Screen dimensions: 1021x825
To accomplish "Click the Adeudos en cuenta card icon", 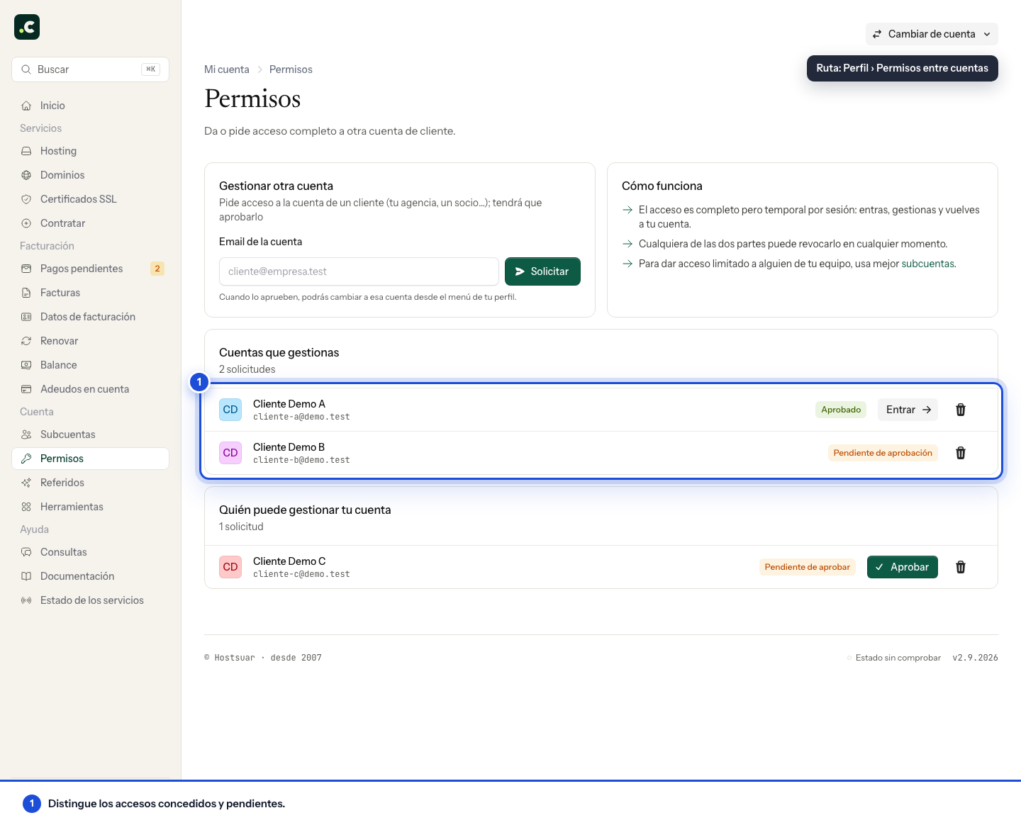I will pyautogui.click(x=26, y=389).
